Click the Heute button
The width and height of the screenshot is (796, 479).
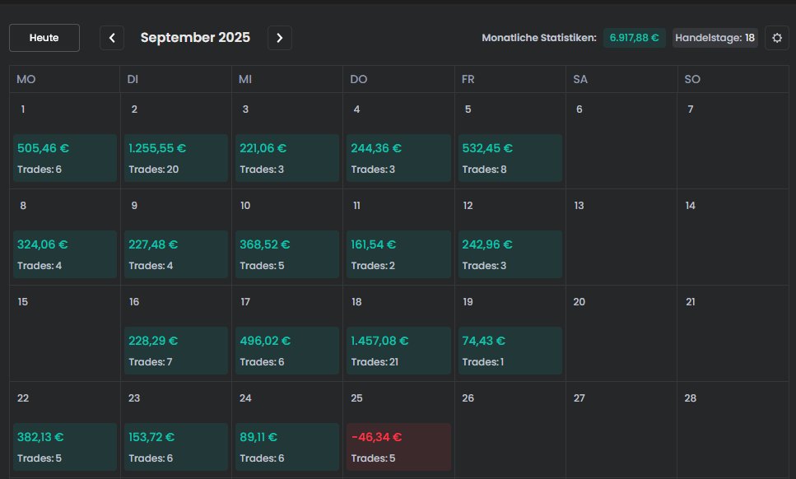[44, 38]
